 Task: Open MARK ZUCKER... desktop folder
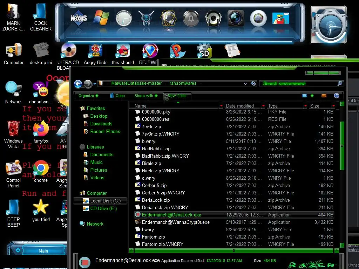14,16
